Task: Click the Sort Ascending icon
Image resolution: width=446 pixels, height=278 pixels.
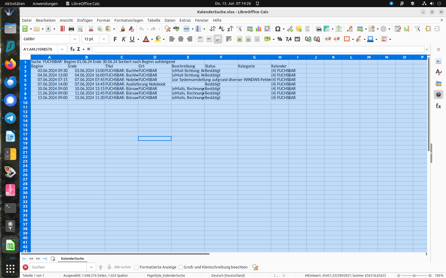Action: [x=221, y=29]
